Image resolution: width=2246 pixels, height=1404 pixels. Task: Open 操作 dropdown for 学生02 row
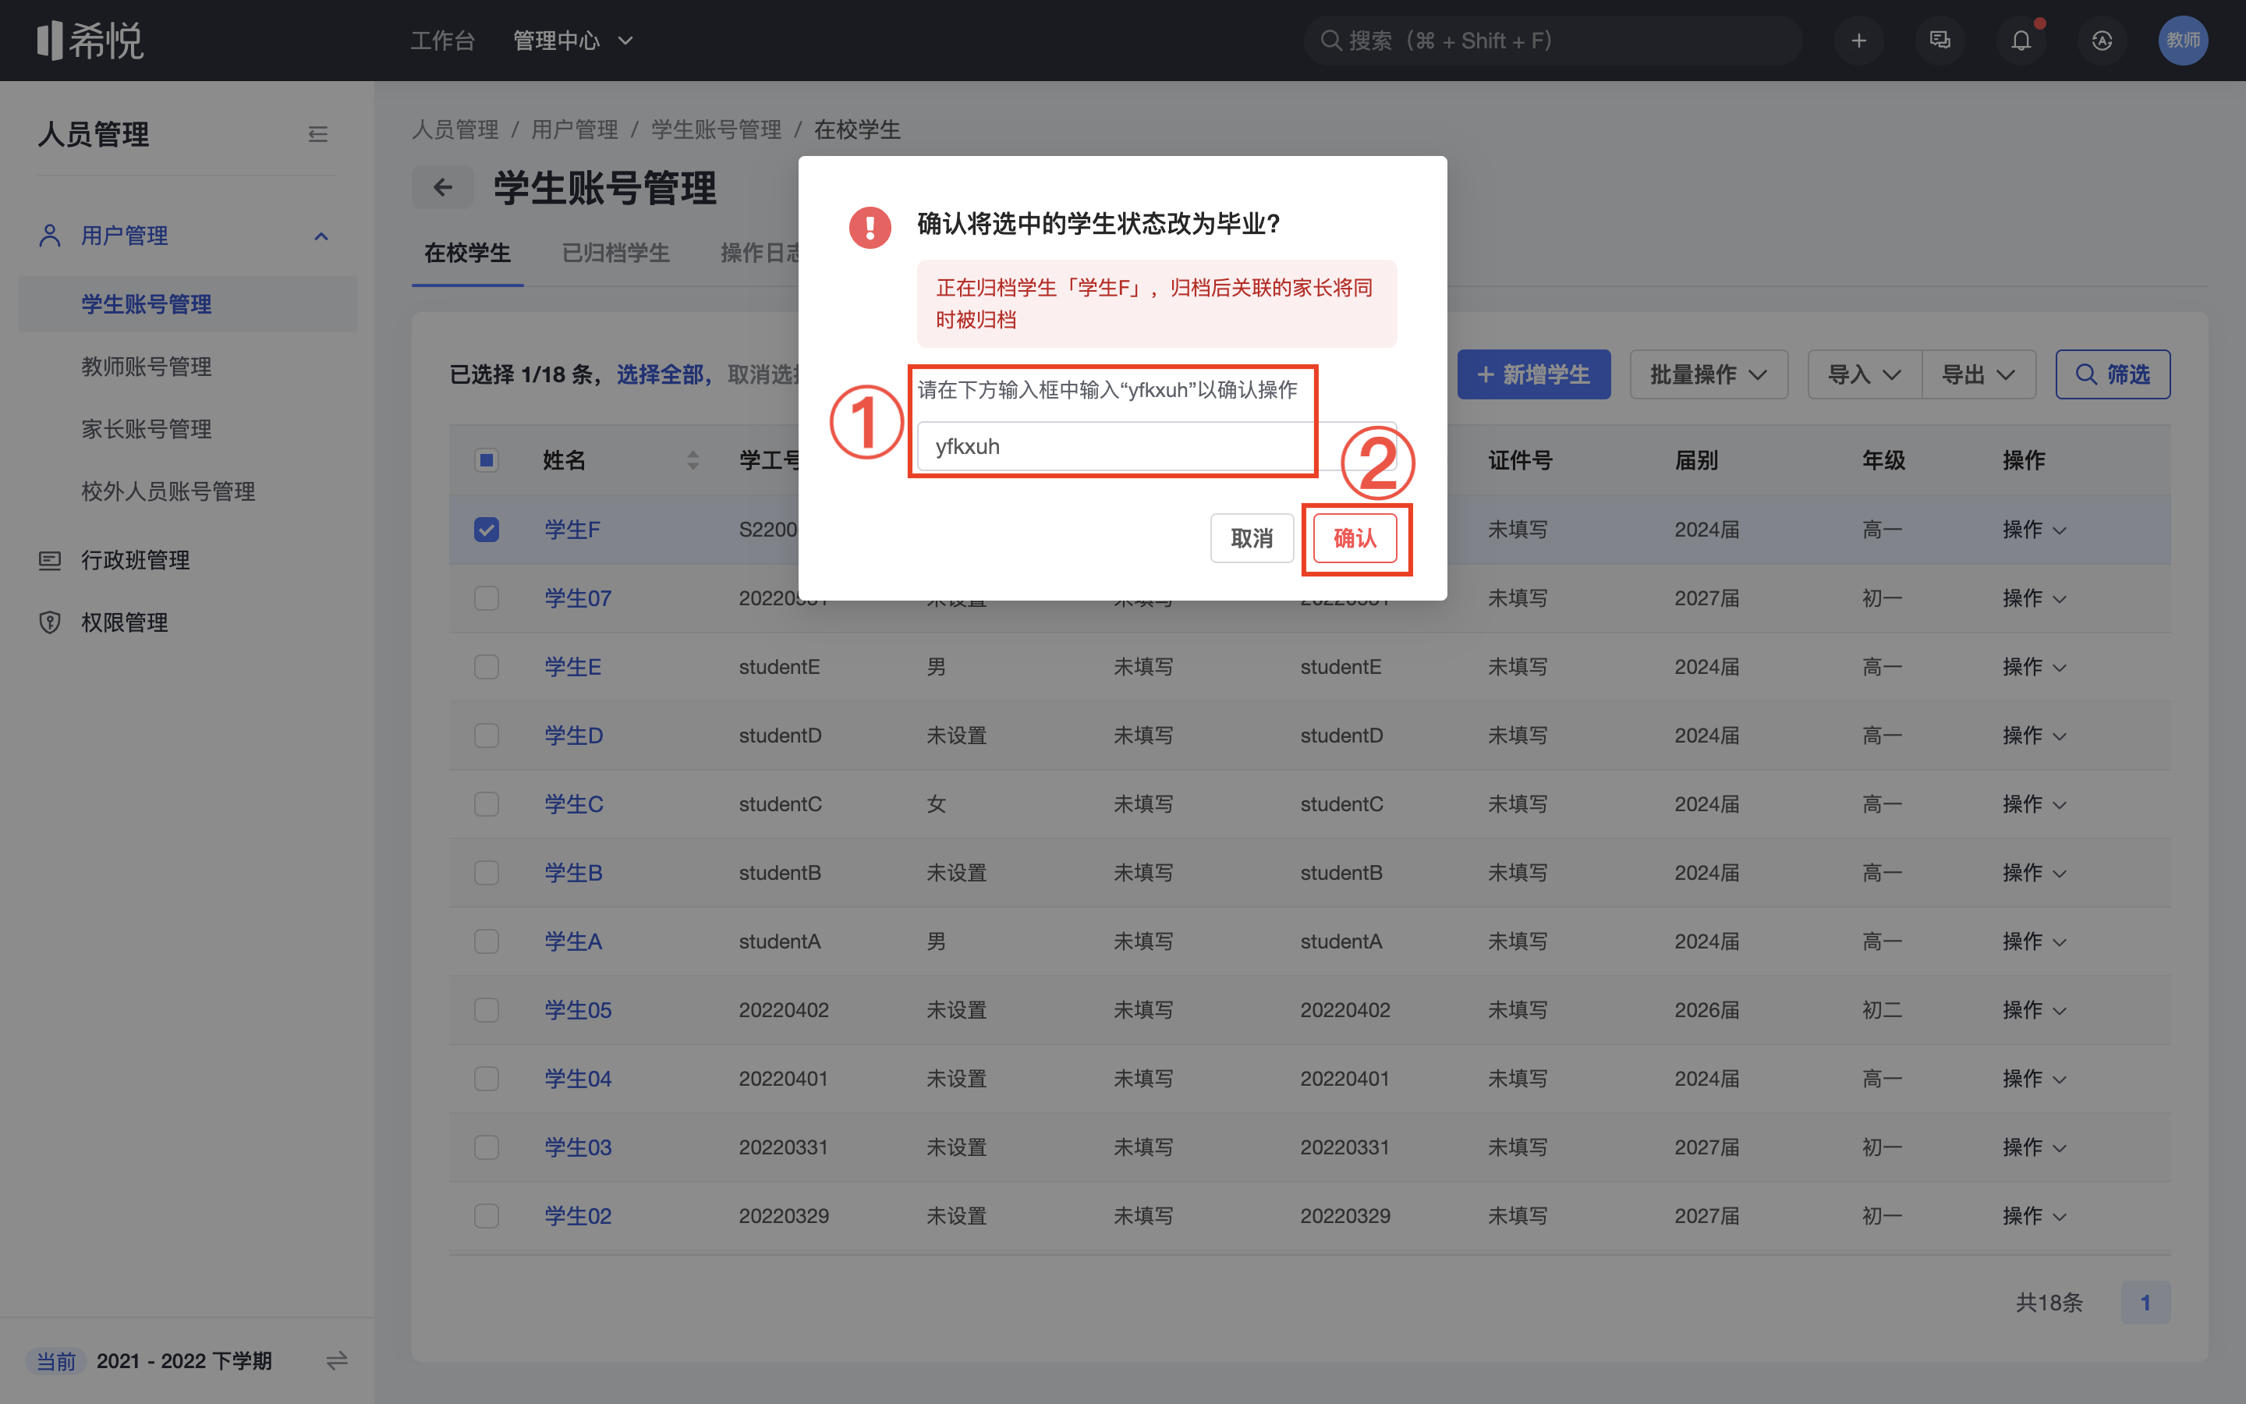[2035, 1217]
